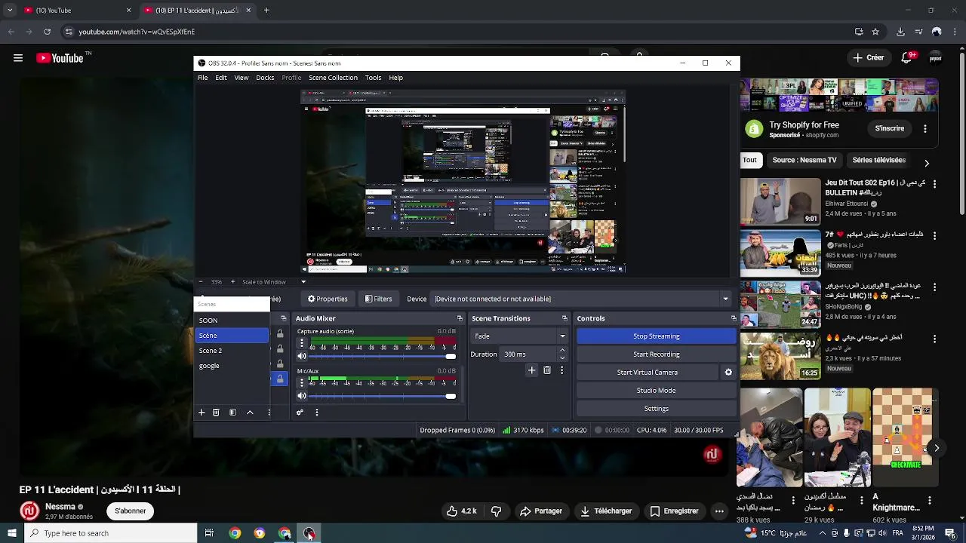Open source Properties
The width and height of the screenshot is (966, 543).
click(x=328, y=299)
